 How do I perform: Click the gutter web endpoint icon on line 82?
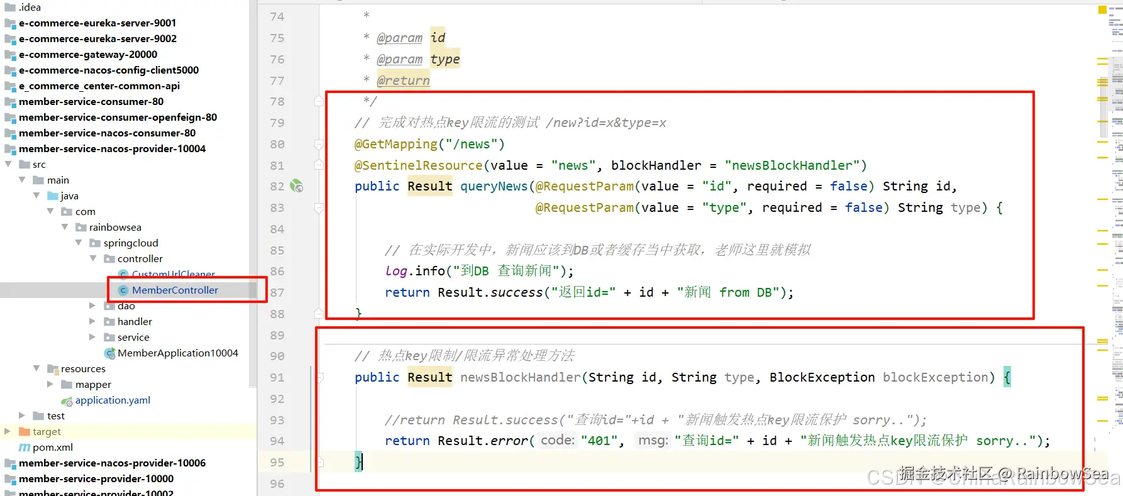(x=296, y=186)
